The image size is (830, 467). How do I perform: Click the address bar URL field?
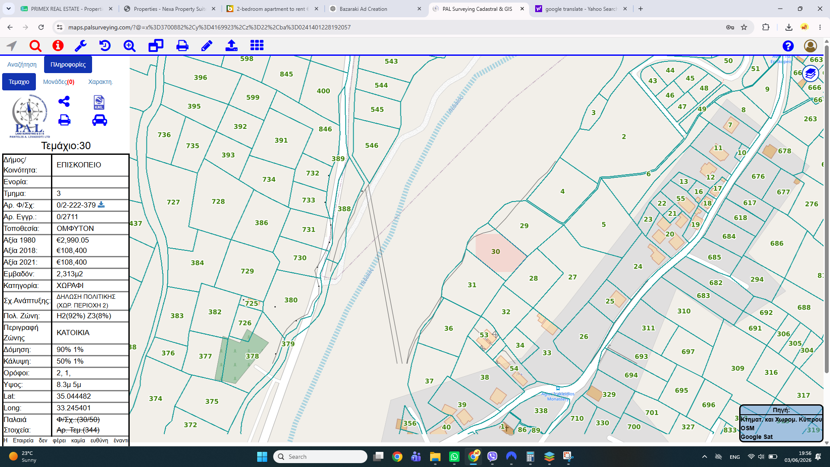[x=389, y=27]
